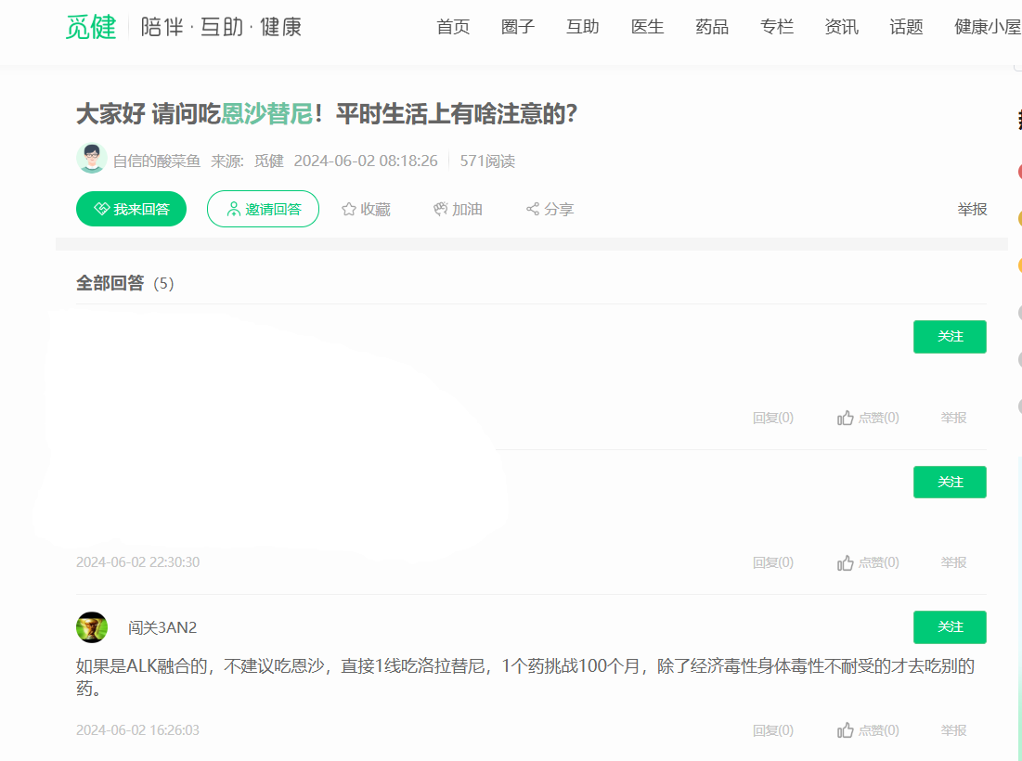This screenshot has width=1022, height=761.
Task: Like the answer dated 22:30:30
Action: 846,563
